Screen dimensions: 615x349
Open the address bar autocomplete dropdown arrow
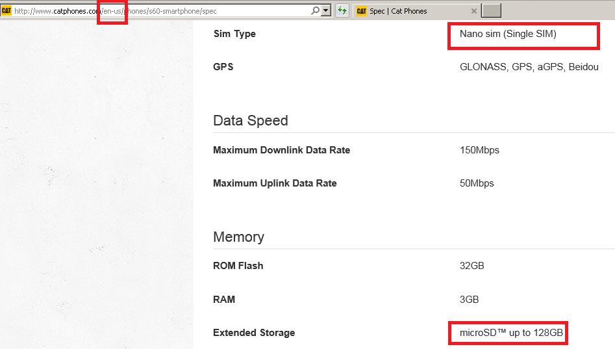coord(326,10)
